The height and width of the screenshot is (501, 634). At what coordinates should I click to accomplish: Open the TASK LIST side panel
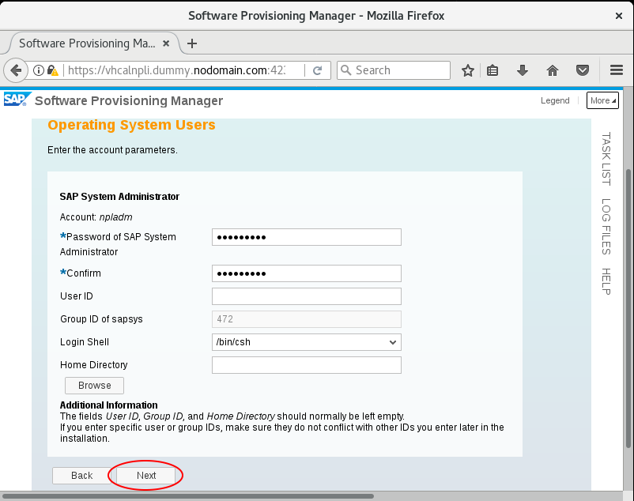tap(606, 159)
